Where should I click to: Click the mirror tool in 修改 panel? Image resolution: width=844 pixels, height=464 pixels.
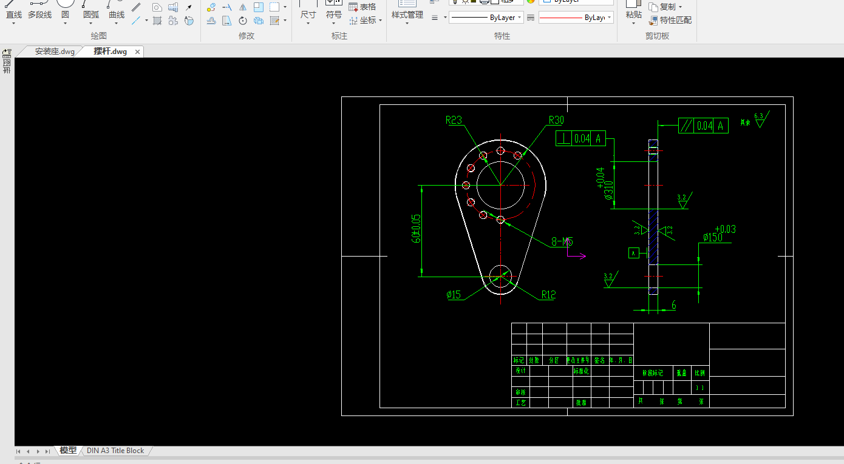tap(243, 8)
